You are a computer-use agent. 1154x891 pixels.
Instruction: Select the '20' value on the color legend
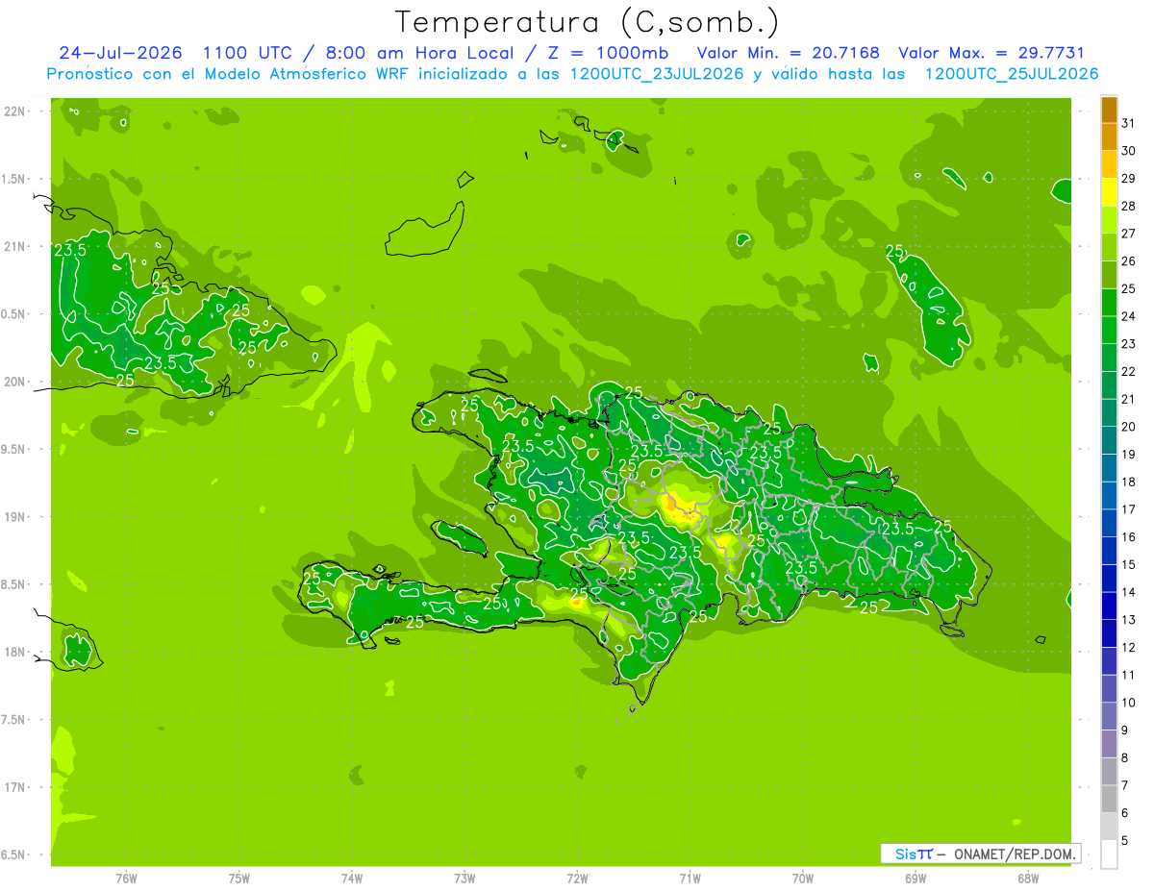pos(1128,427)
